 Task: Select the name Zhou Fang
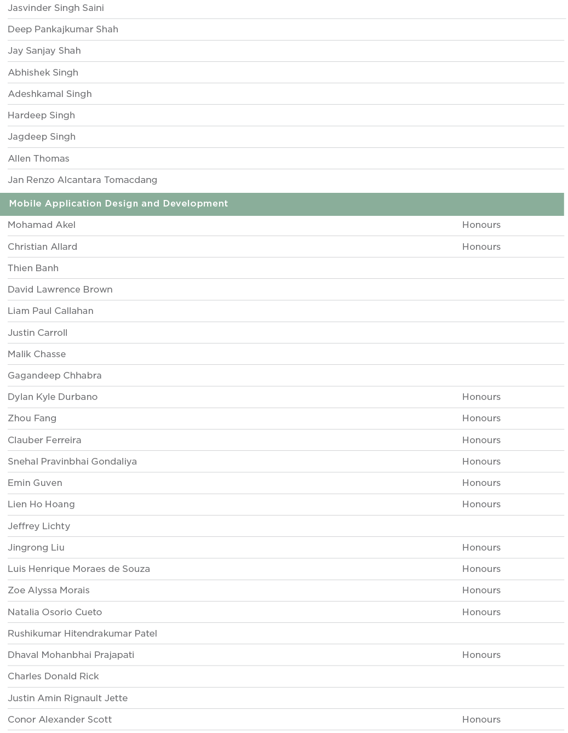click(x=32, y=419)
